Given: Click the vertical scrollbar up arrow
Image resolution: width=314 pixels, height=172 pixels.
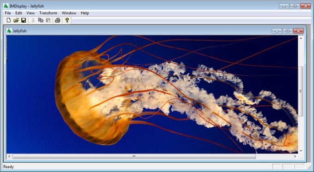Looking at the screenshot, I should tap(301, 38).
